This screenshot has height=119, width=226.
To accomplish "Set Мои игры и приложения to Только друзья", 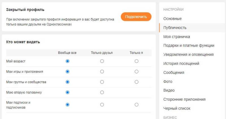I will tap(102, 72).
